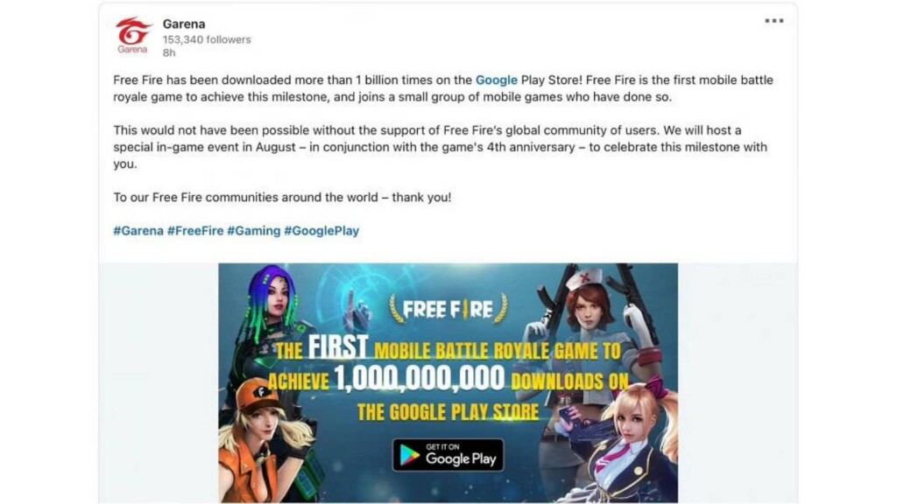Screen dimensions: 897x504
Task: Click the 1,000,000,000 downloads text in banner
Action: 420,378
